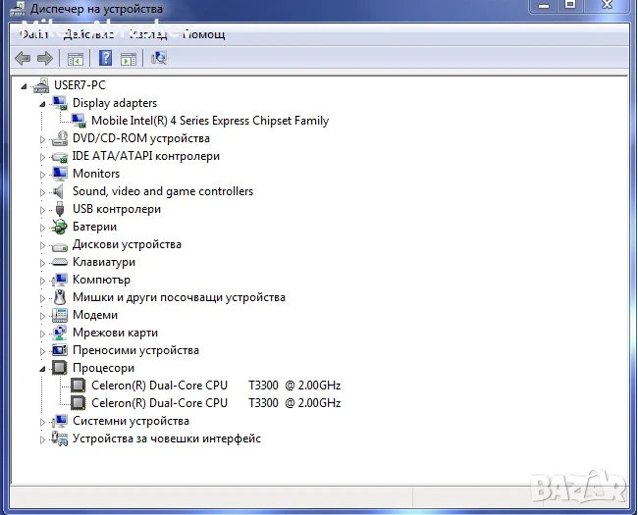This screenshot has width=638, height=515.
Task: Expand Sound, video and game controllers
Action: point(42,192)
